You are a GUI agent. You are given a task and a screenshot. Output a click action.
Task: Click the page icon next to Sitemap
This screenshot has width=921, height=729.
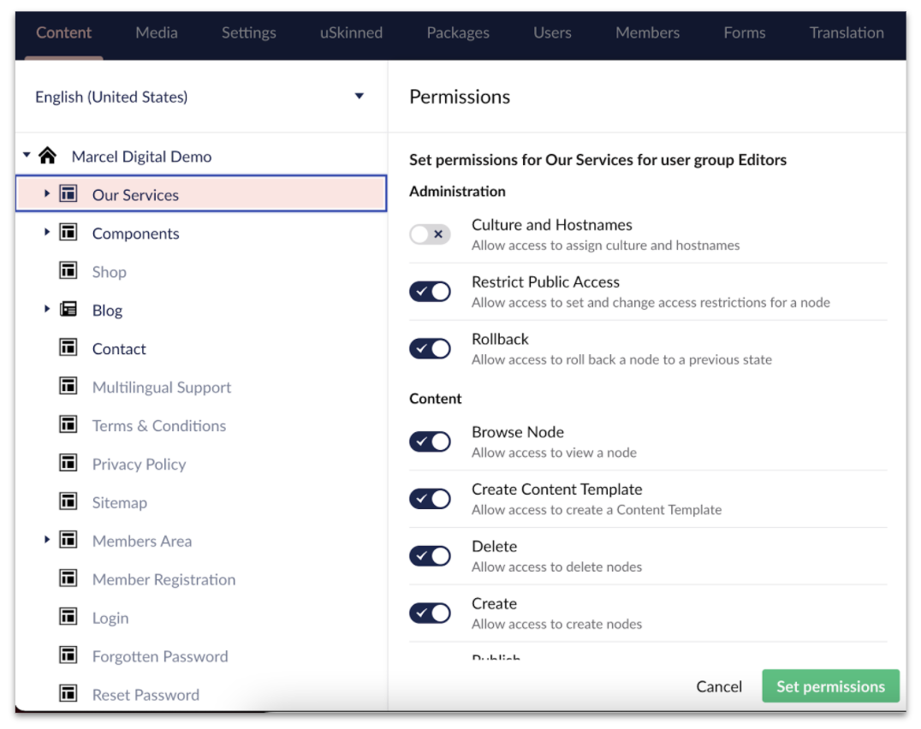click(x=68, y=502)
